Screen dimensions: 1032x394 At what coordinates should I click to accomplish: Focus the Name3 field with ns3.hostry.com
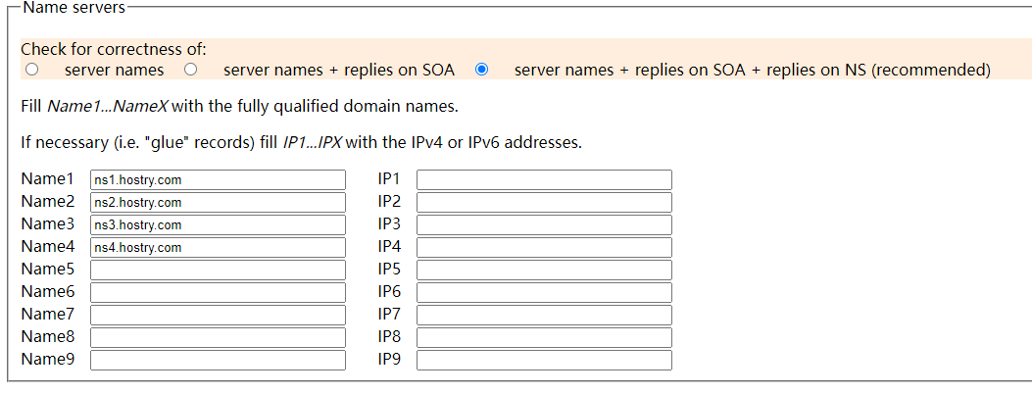218,225
